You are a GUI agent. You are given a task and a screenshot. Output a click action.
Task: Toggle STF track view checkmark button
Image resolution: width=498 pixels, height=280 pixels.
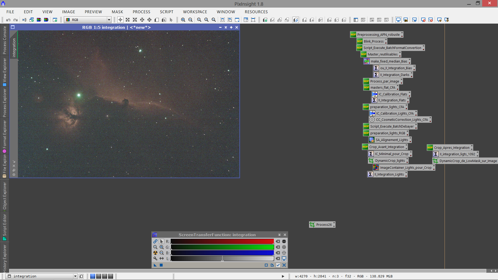(278, 265)
